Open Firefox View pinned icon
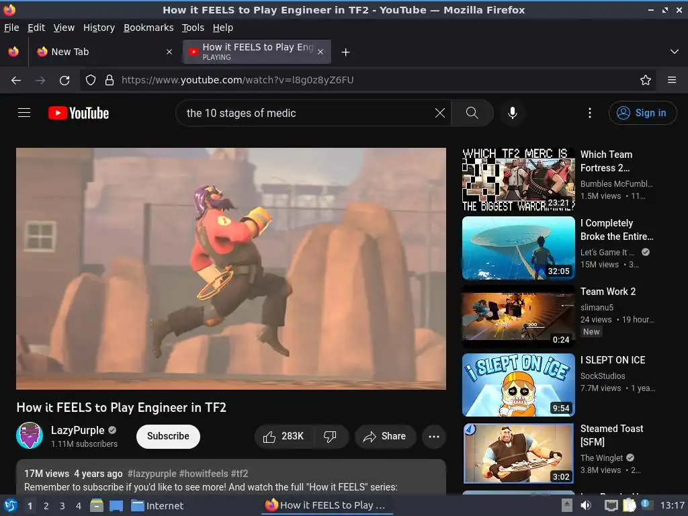 [13, 52]
